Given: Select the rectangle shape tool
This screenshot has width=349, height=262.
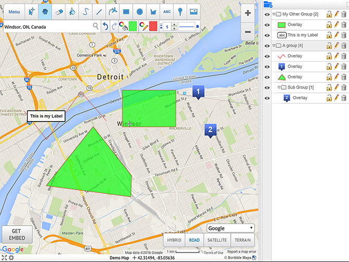Looking at the screenshot, I should click(x=126, y=11).
